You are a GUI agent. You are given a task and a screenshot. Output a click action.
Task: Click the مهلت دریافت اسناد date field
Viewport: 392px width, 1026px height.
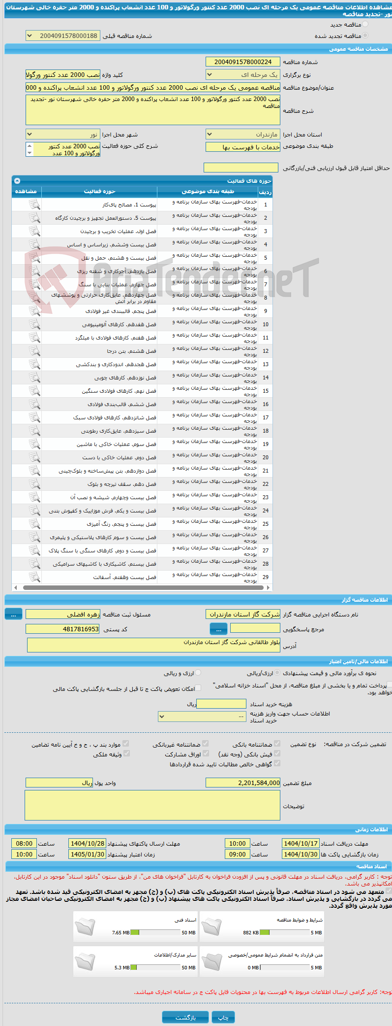pos(301,844)
